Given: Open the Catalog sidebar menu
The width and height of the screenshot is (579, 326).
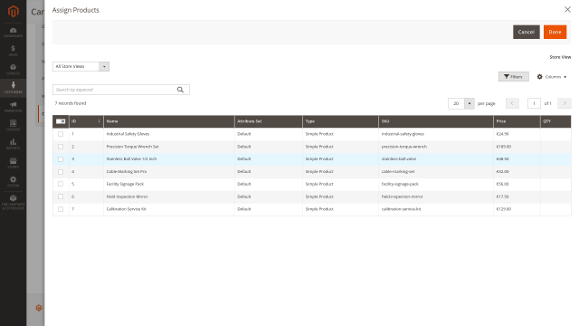Looking at the screenshot, I should [x=13, y=70].
